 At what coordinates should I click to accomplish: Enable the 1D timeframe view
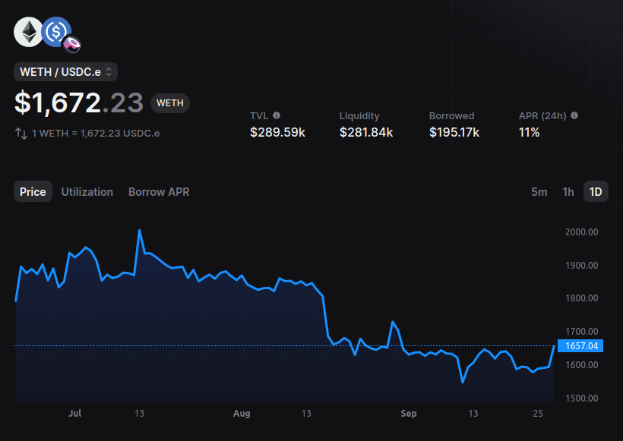(x=596, y=191)
